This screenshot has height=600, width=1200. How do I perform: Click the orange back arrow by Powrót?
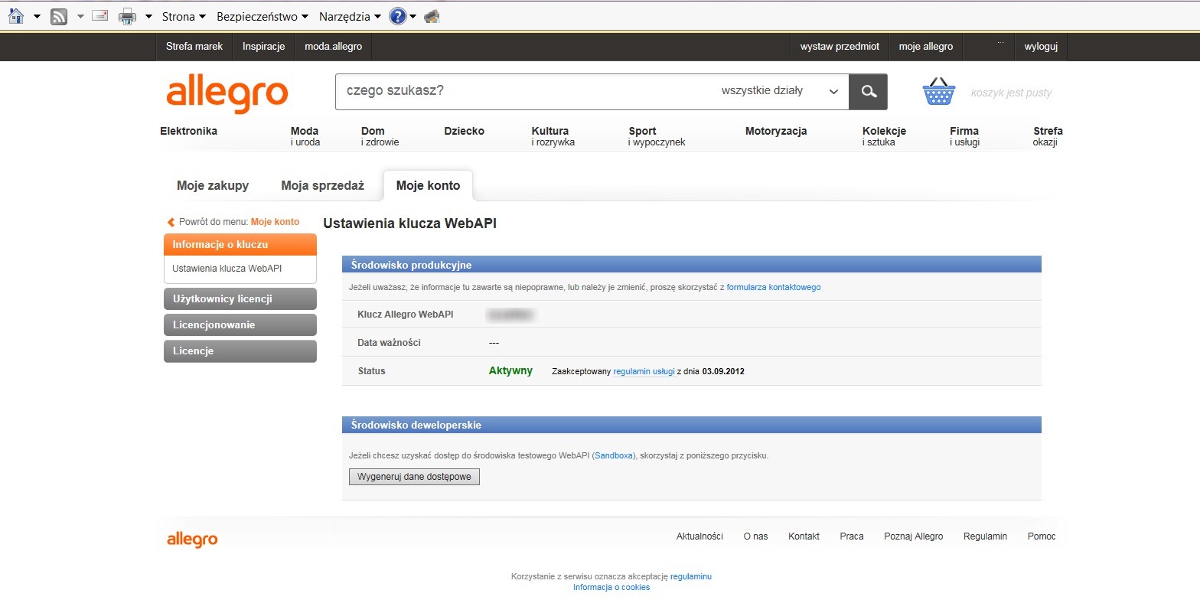pos(171,222)
